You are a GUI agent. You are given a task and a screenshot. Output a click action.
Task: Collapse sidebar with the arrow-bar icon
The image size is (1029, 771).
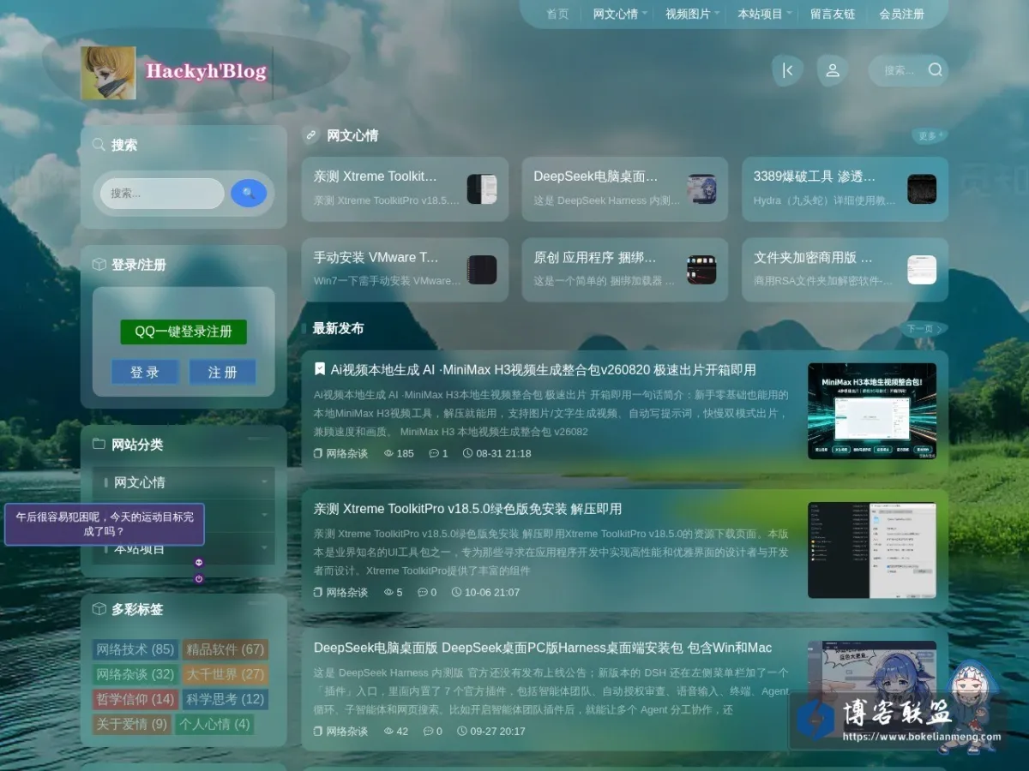pos(787,70)
